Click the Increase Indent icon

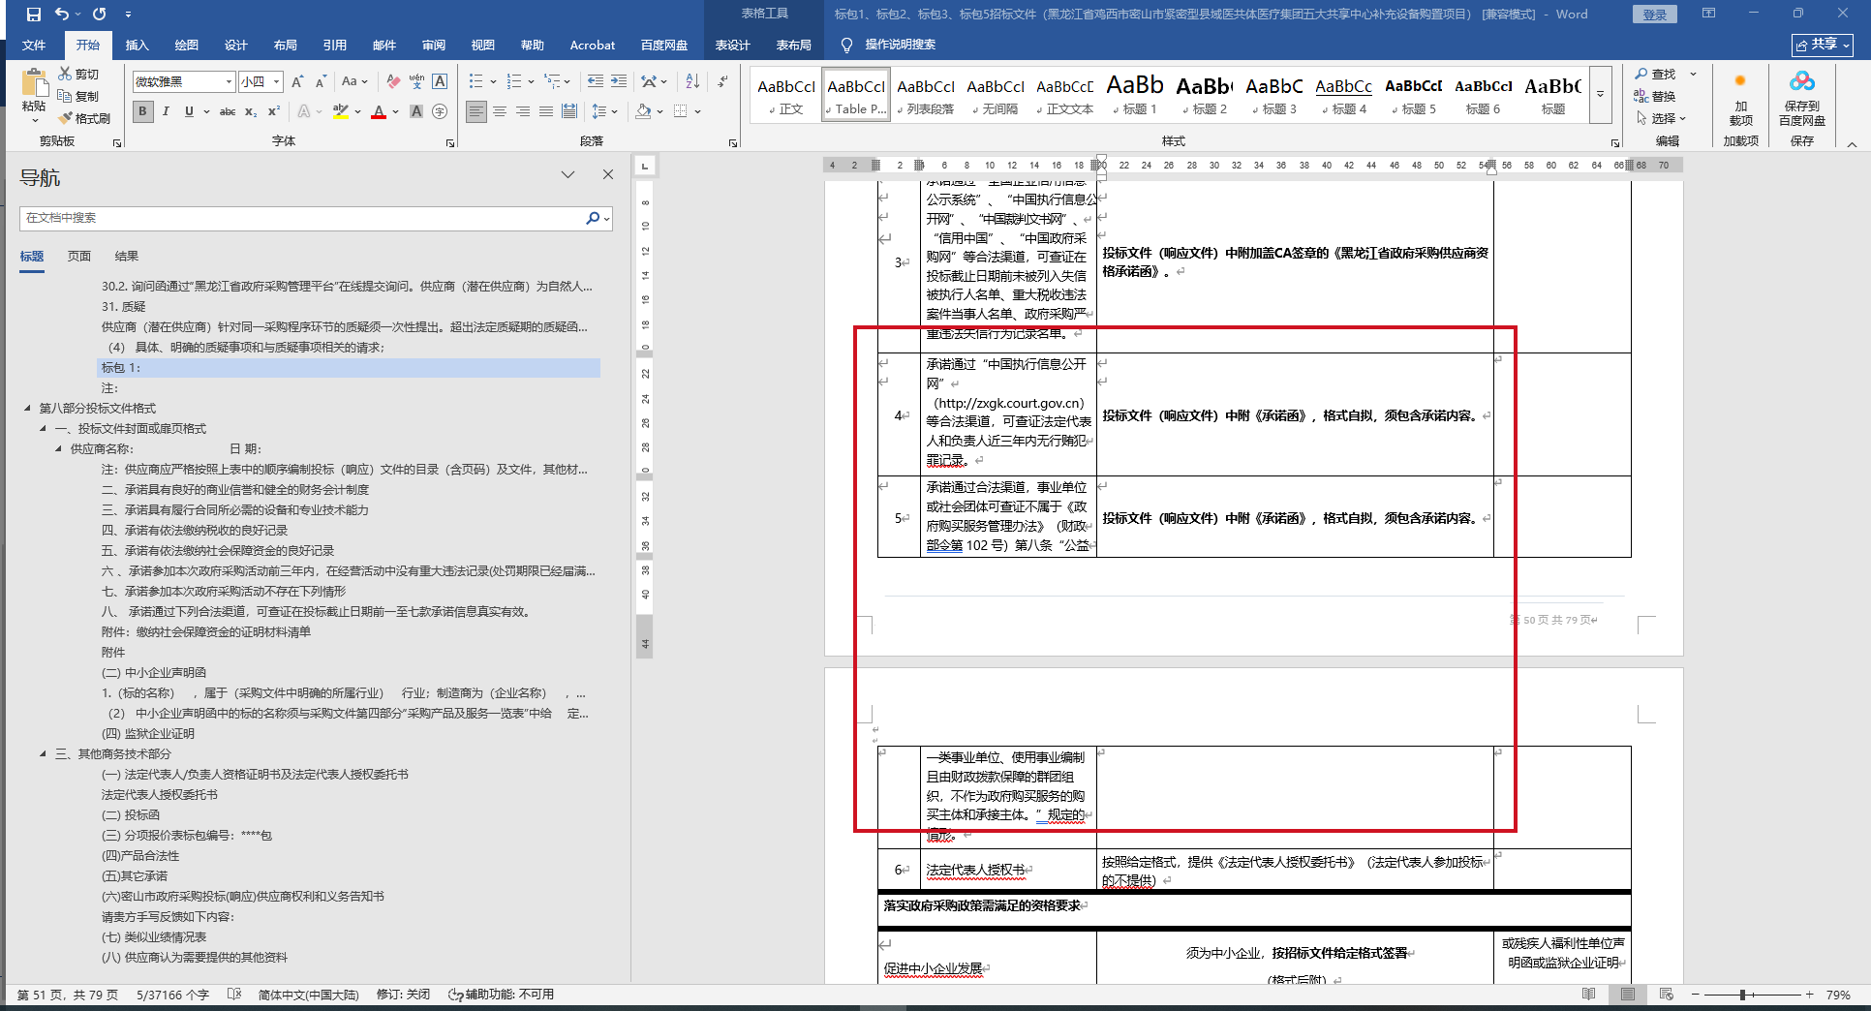pos(619,82)
